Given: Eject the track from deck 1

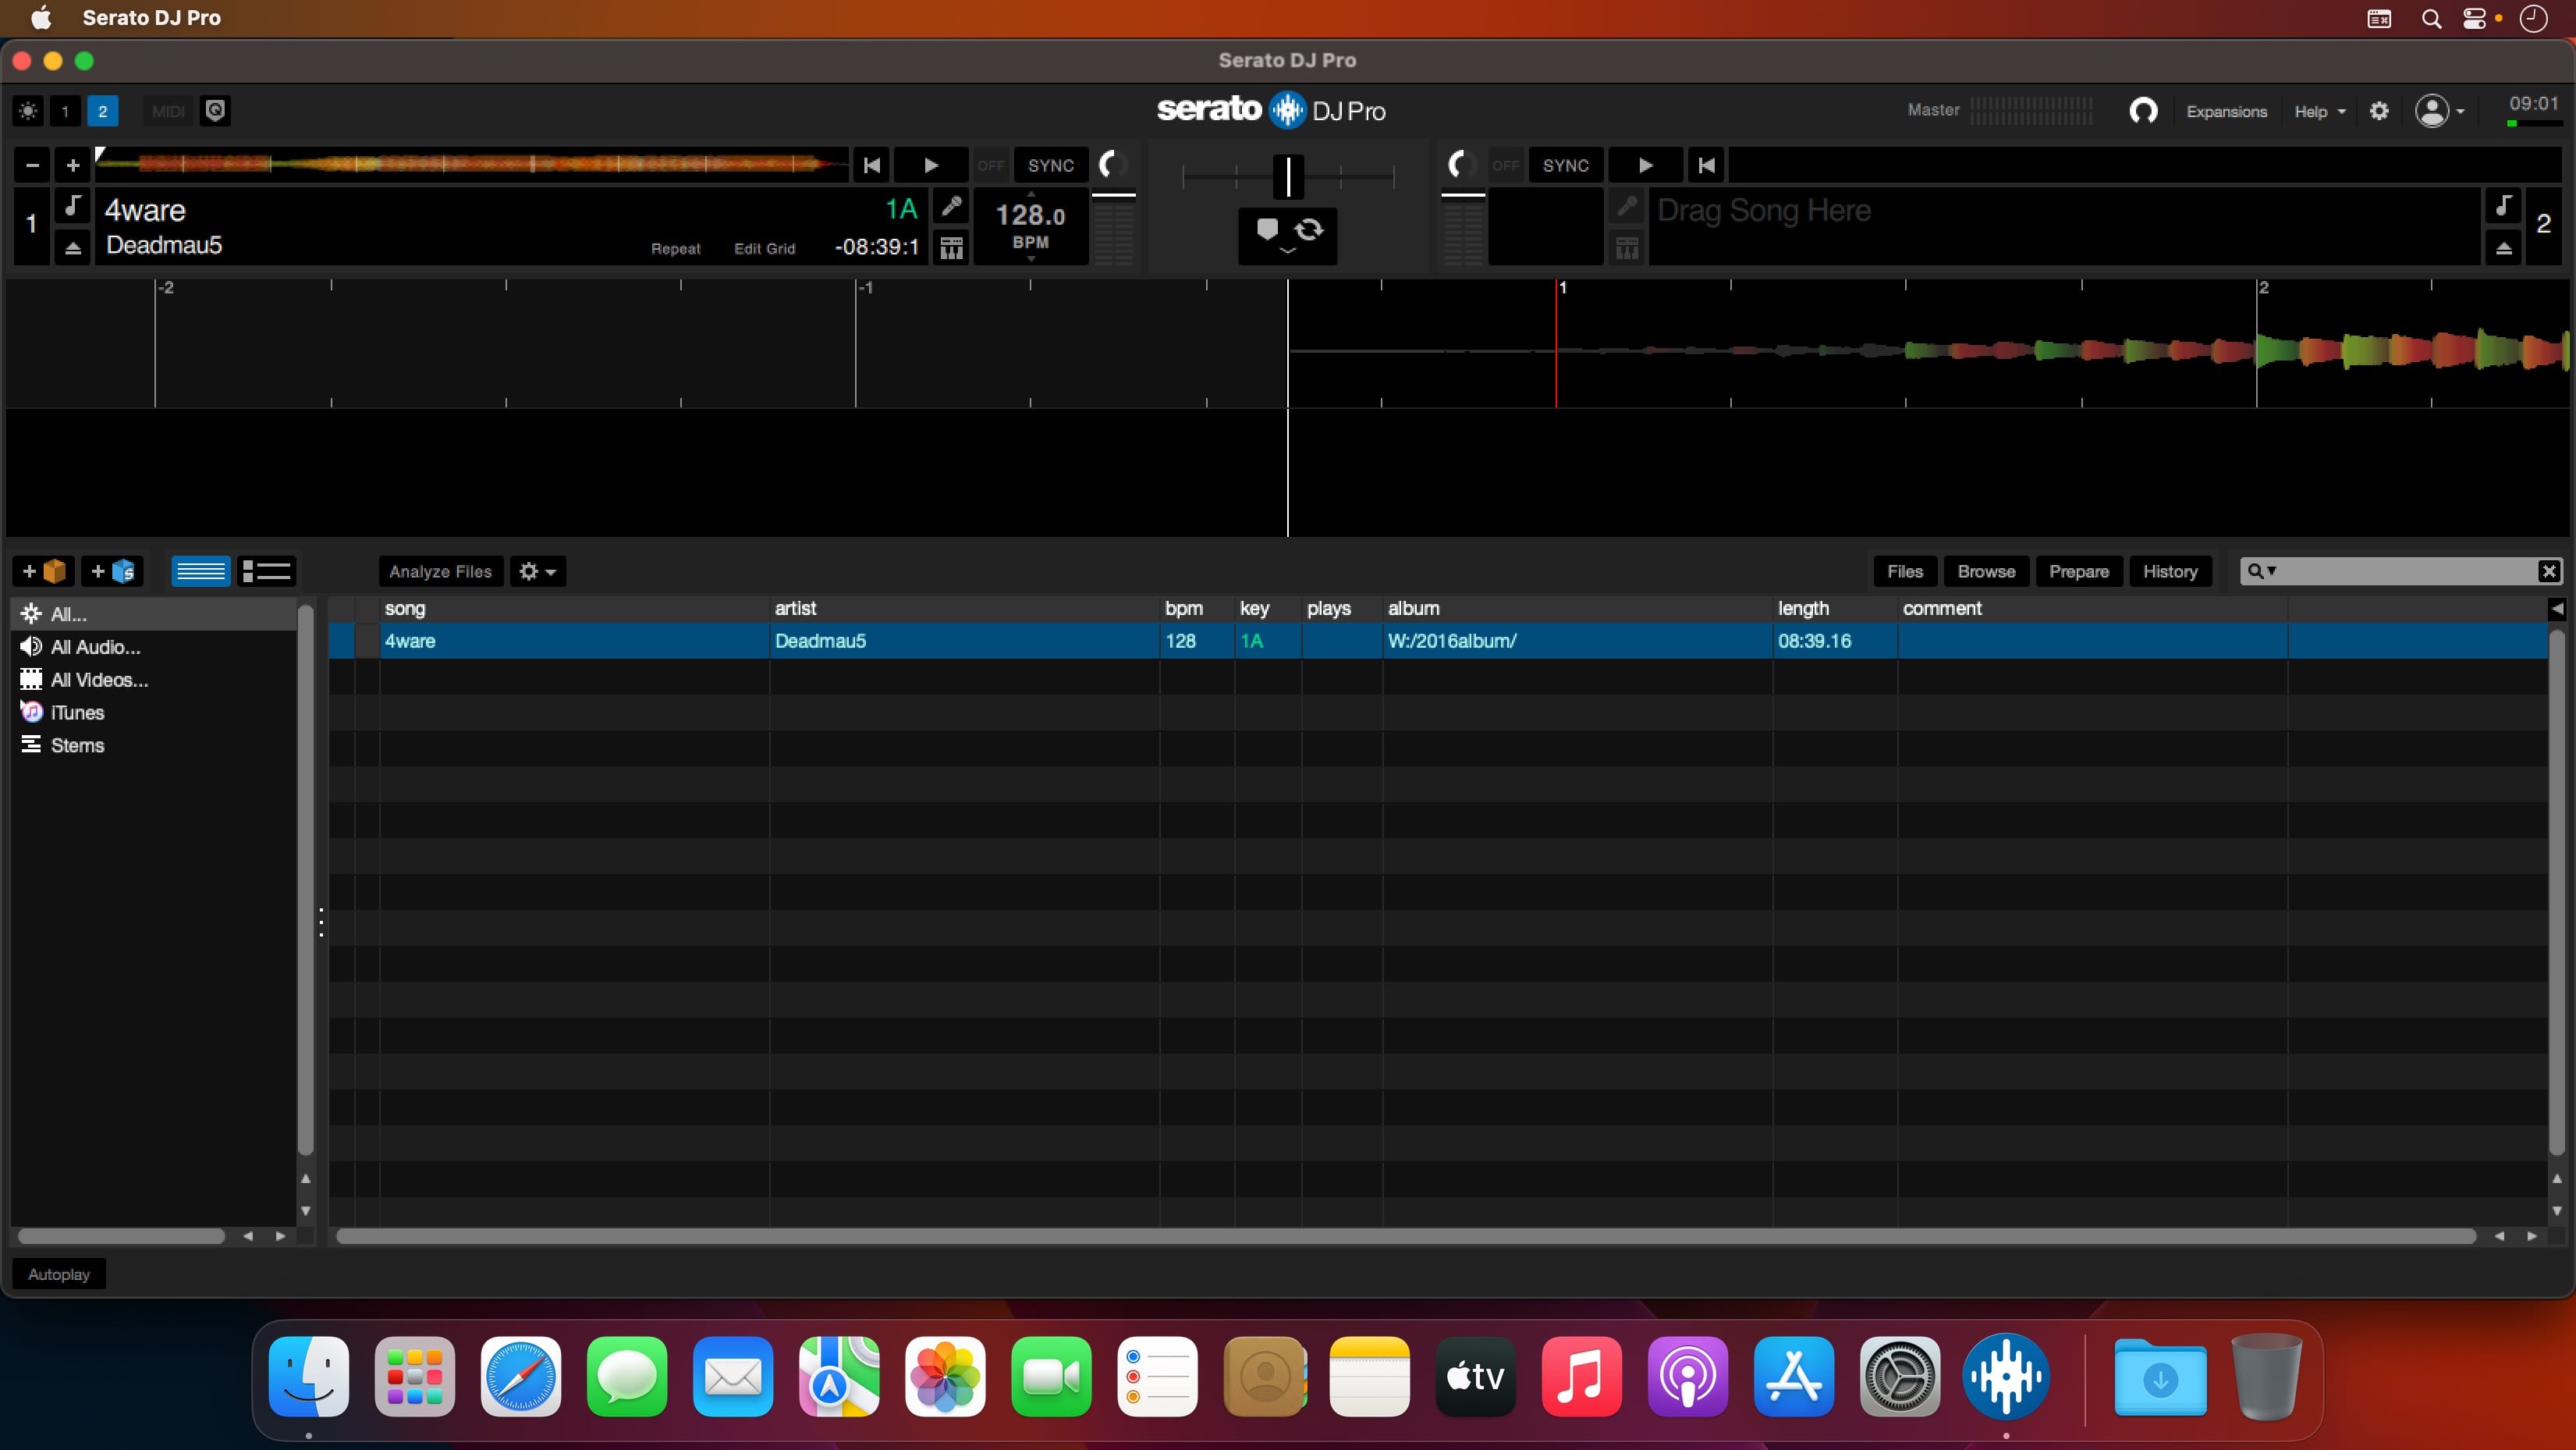Looking at the screenshot, I should point(72,247).
